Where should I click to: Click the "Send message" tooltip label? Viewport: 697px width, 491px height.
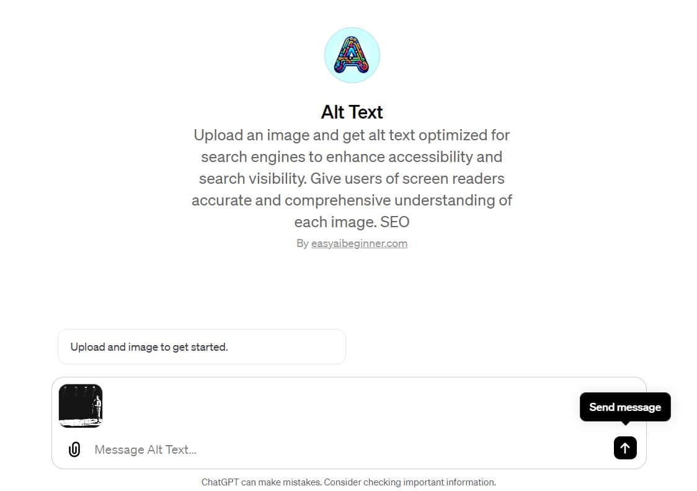click(x=624, y=407)
